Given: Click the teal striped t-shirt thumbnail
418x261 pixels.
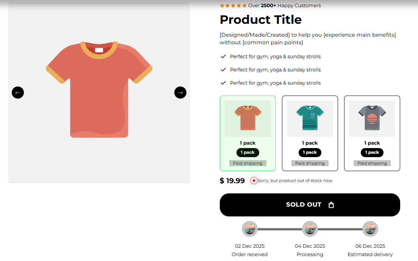Looking at the screenshot, I should tap(310, 119).
